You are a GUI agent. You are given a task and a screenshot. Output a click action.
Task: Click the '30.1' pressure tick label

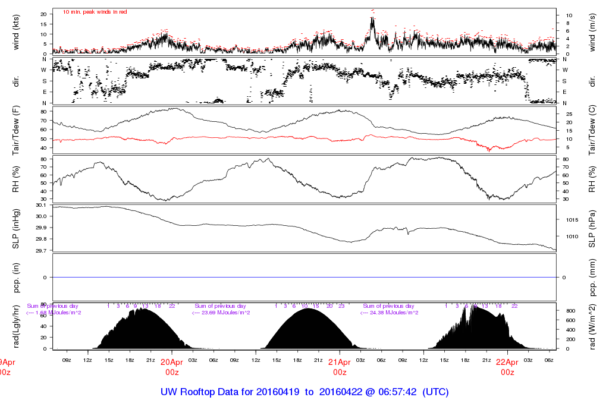pos(41,205)
